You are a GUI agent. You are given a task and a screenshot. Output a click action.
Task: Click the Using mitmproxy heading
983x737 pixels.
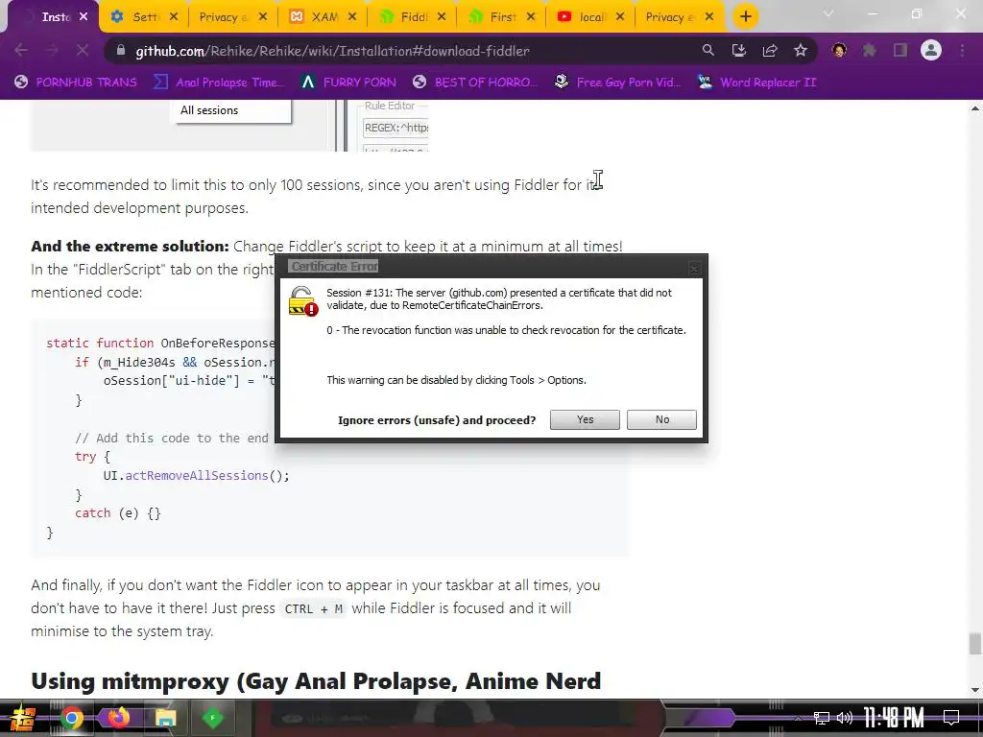click(x=316, y=681)
